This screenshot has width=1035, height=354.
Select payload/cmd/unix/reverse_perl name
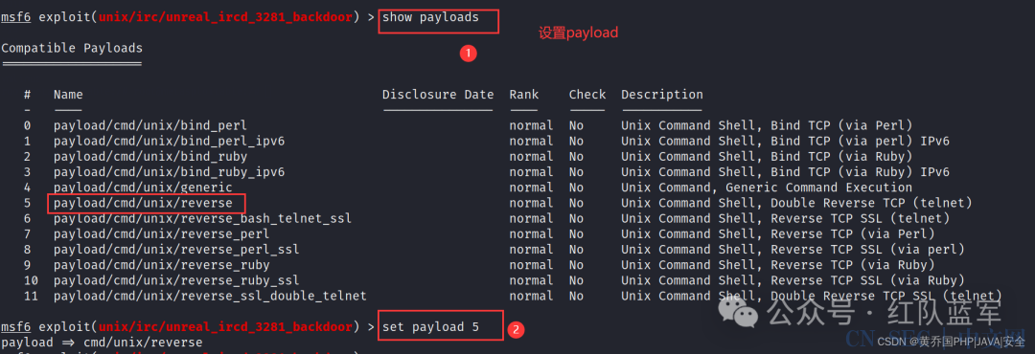pyautogui.click(x=162, y=234)
